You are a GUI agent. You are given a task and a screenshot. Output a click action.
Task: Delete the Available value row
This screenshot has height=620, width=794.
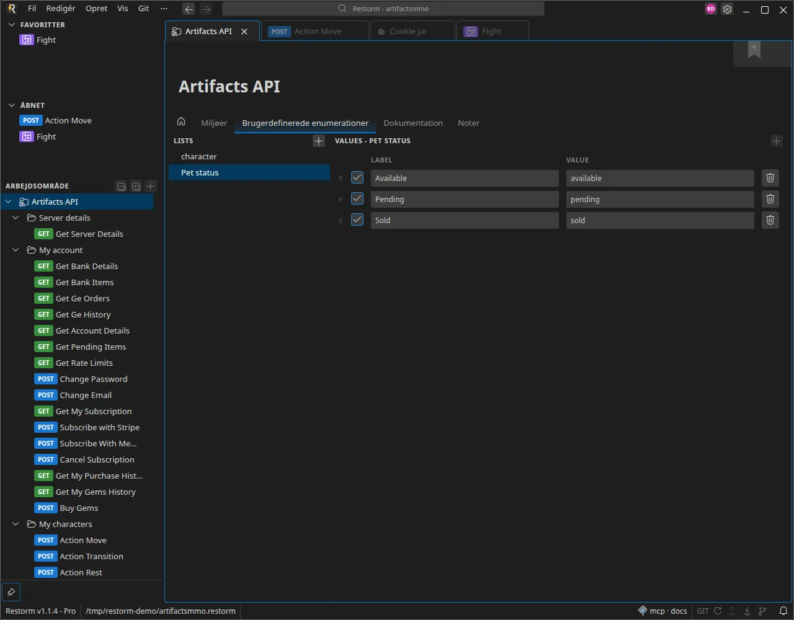[x=770, y=178]
